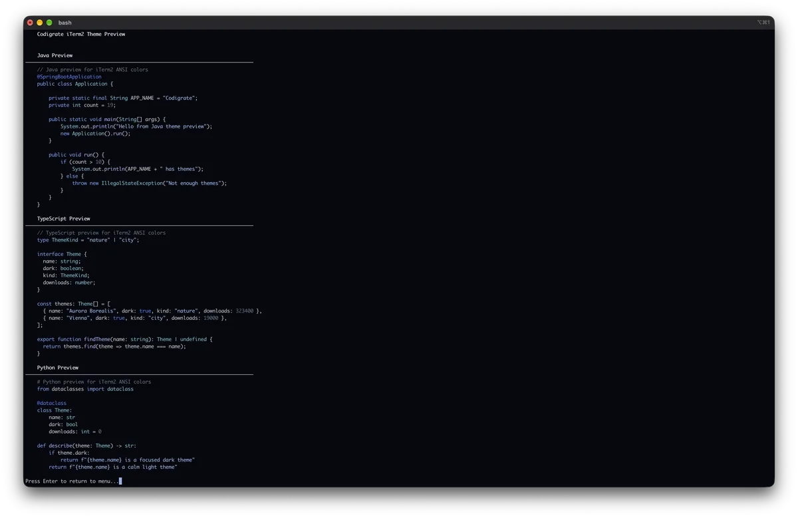Click the 'name: string;' property line
Screen dimensions: 798x518
62,261
